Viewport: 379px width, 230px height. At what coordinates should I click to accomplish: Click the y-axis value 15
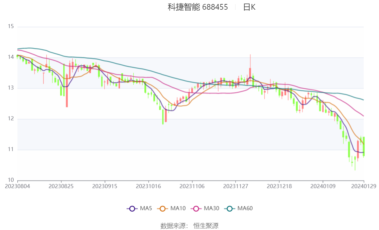click(11, 26)
